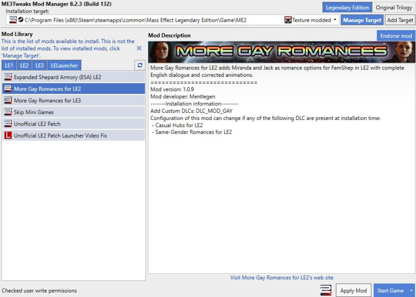Open the Visit More Gay Romances web site link
This screenshot has width=416, height=297.
tap(282, 277)
